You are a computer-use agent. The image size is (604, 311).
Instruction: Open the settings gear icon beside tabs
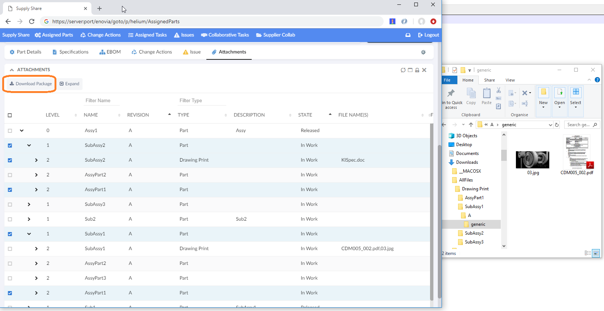pos(423,52)
